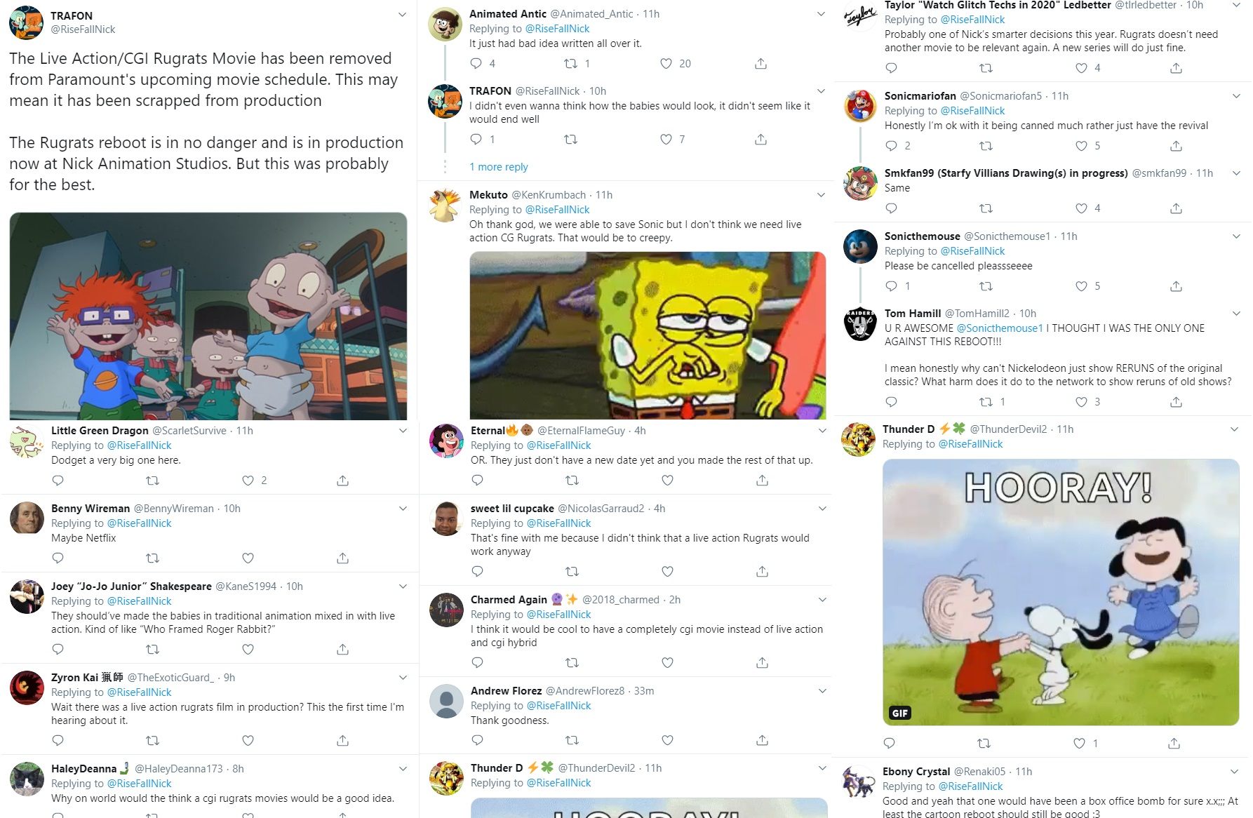
Task: Retweet Benny Wireman's Maybe Netflix tweet
Action: click(152, 558)
